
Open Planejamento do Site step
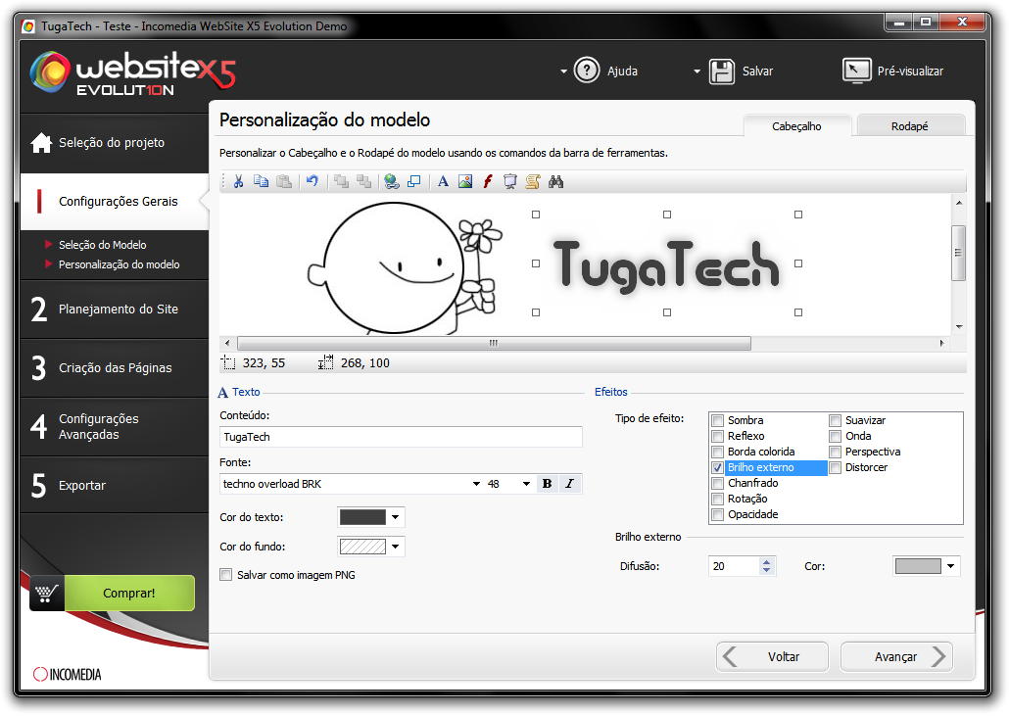pyautogui.click(x=115, y=310)
